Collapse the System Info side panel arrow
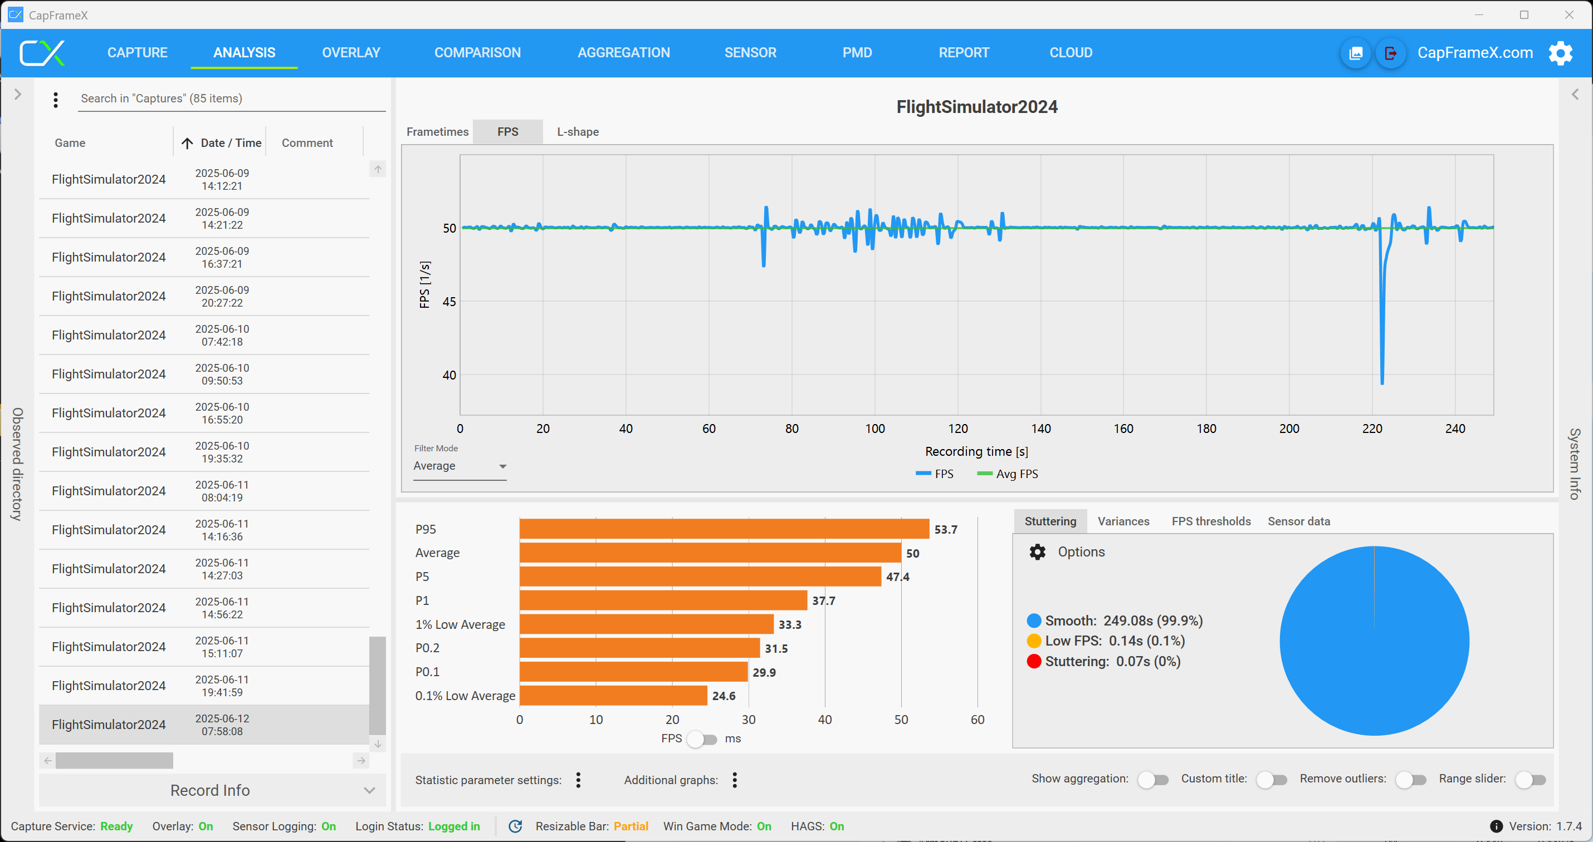 [1575, 95]
